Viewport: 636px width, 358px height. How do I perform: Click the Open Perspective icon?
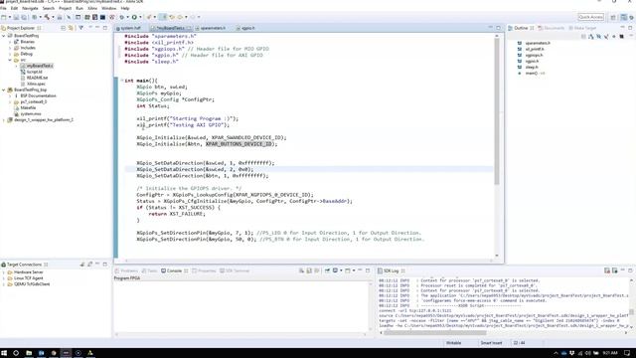pos(613,17)
